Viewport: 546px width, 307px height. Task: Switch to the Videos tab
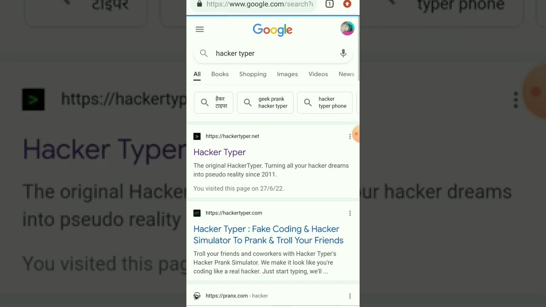pyautogui.click(x=318, y=74)
